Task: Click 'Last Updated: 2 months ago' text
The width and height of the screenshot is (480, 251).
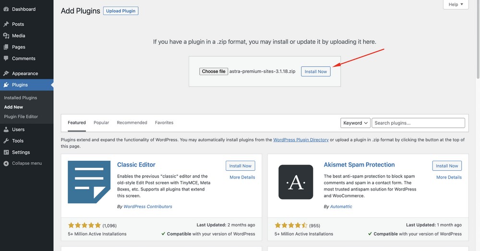Action: 226,225
